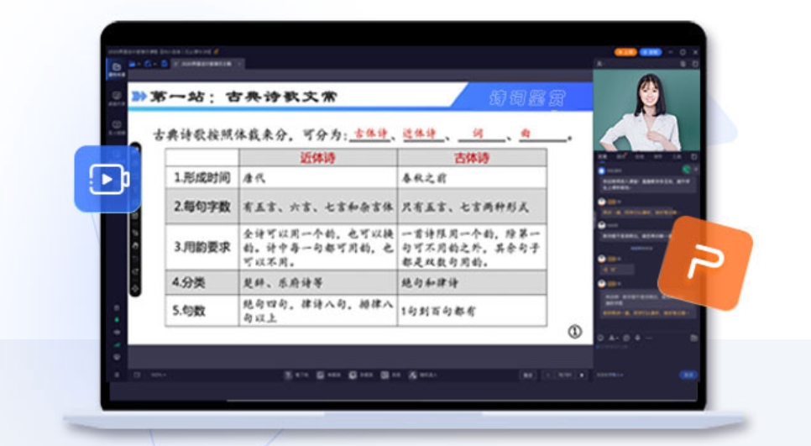Click the third left sidebar icon with smiley face
This screenshot has height=446, width=811.
[117, 128]
